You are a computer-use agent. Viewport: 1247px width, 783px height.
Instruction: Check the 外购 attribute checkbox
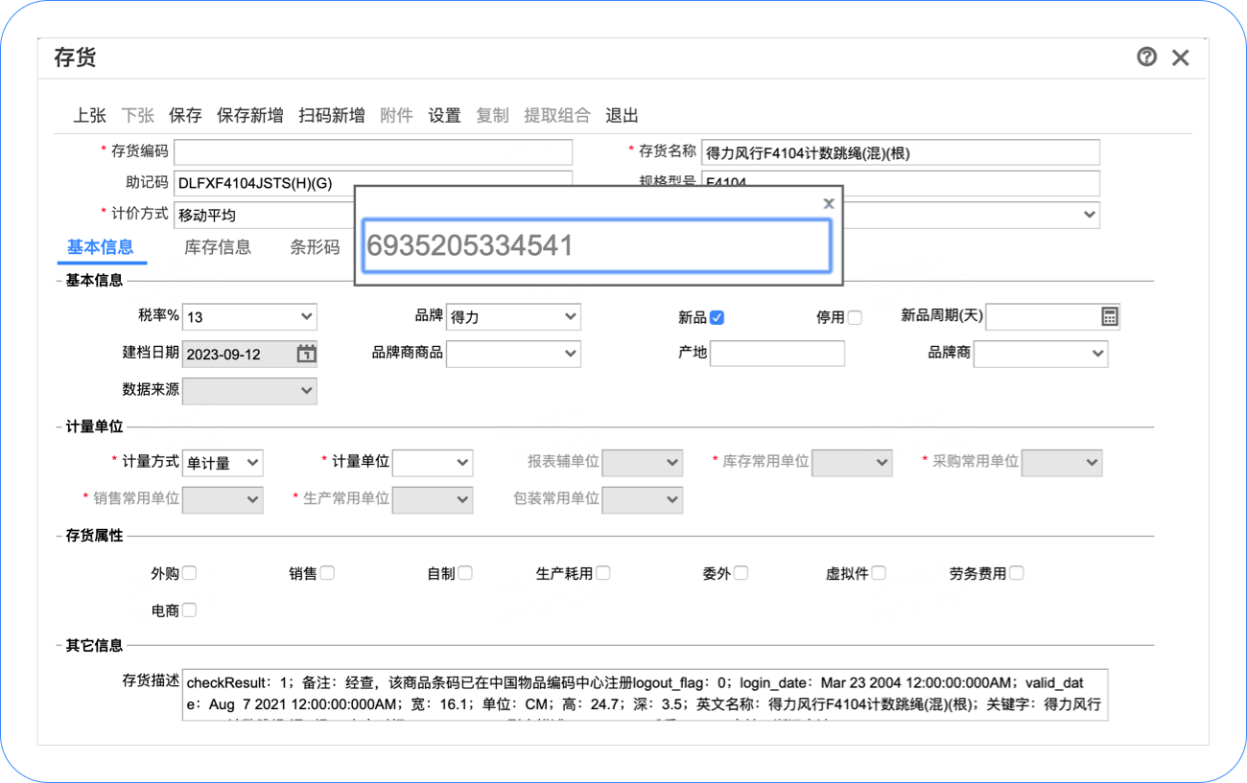click(189, 573)
